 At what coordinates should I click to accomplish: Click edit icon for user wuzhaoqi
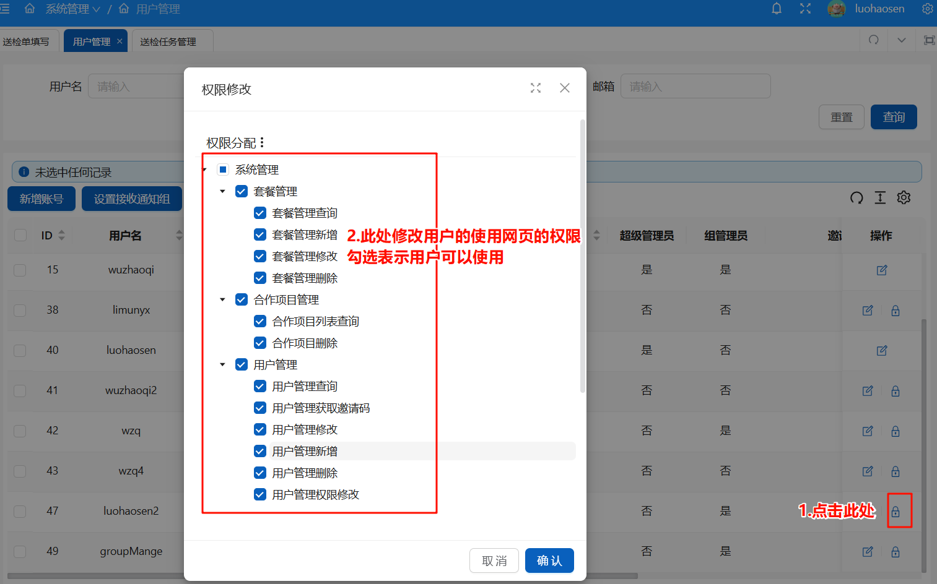pos(882,270)
